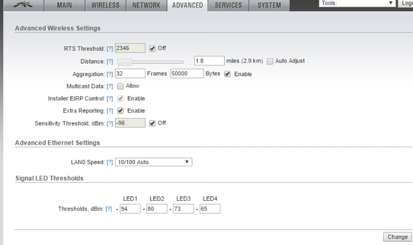Open help for LAN0 Speed
Viewport: 413px width, 245px height.
110,162
